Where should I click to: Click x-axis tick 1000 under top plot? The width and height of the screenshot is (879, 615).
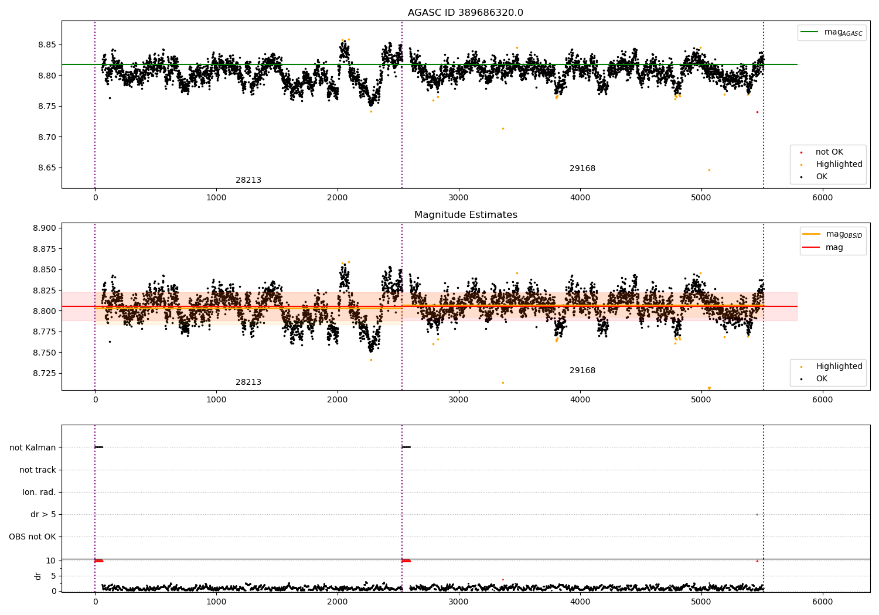(216, 198)
